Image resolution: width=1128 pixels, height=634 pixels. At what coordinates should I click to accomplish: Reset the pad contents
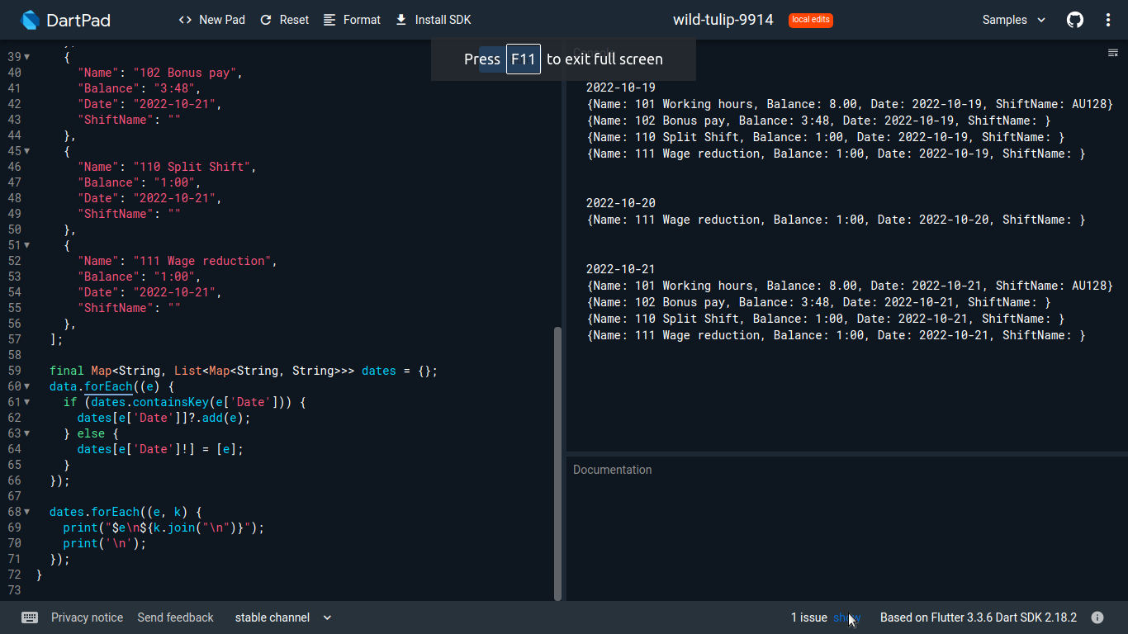(x=284, y=20)
